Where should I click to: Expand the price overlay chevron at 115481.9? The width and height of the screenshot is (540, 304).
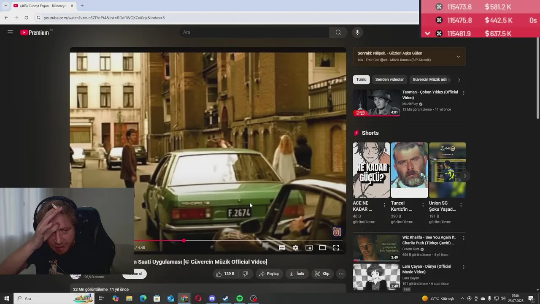pos(427,33)
